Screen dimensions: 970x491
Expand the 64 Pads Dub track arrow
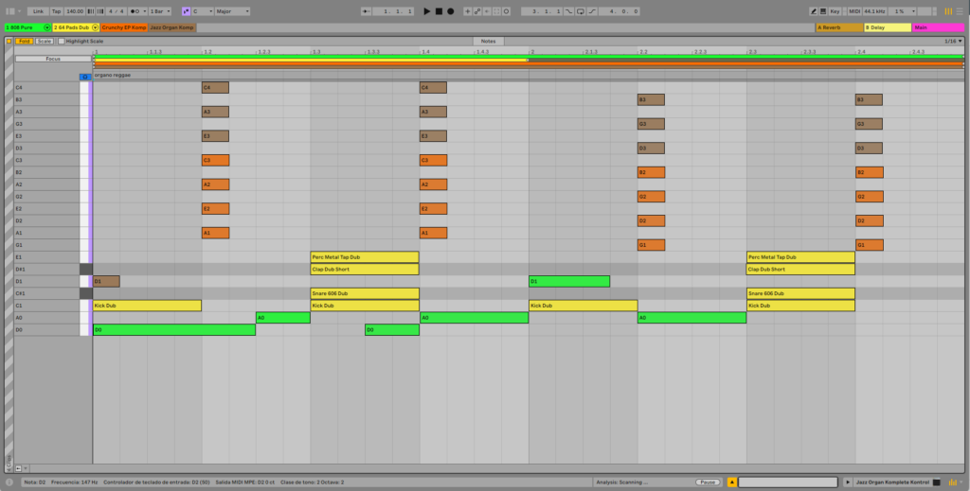95,27
